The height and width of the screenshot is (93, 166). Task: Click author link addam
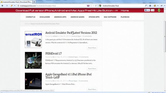click(x=55, y=36)
